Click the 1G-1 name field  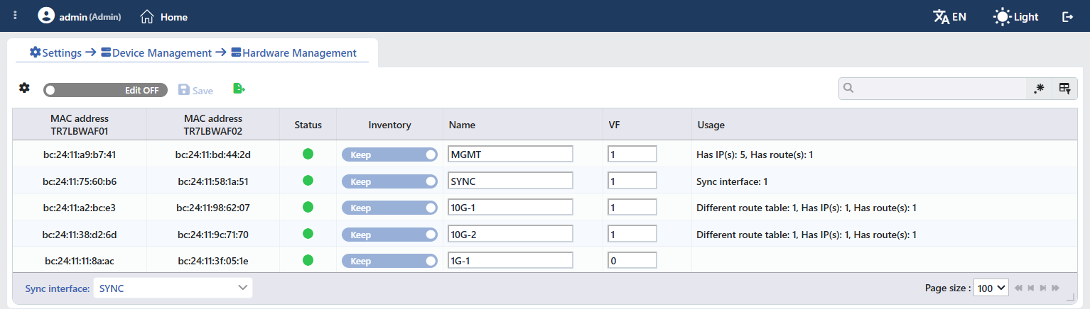(x=511, y=261)
